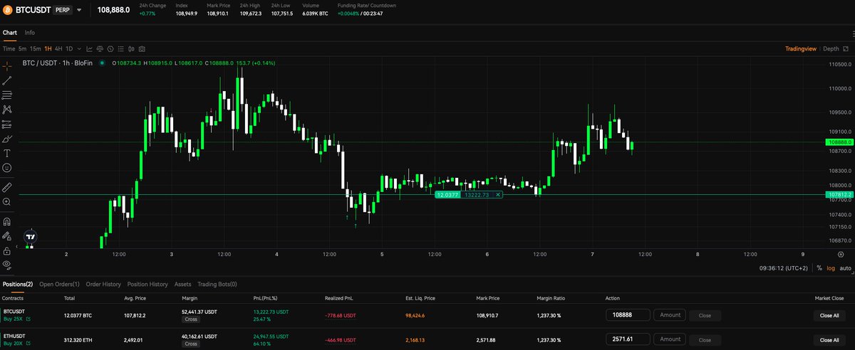Select the 4H timeframe
Viewport: 855px width, 350px height.
coord(58,49)
